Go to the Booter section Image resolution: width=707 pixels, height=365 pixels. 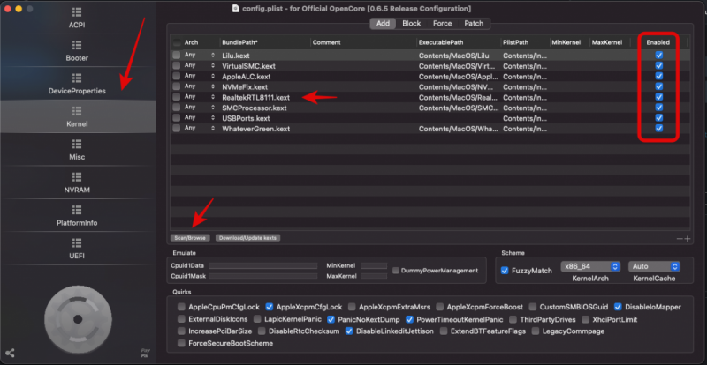[x=78, y=50]
